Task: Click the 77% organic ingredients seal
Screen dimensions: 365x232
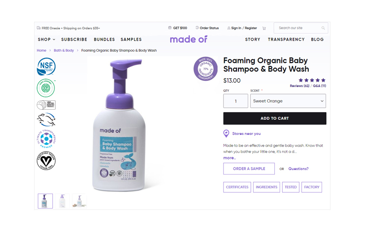Action: pyautogui.click(x=206, y=68)
